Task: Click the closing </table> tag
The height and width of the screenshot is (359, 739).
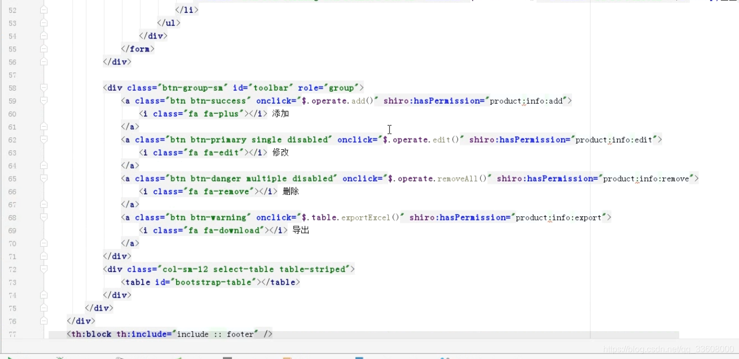Action: 279,282
